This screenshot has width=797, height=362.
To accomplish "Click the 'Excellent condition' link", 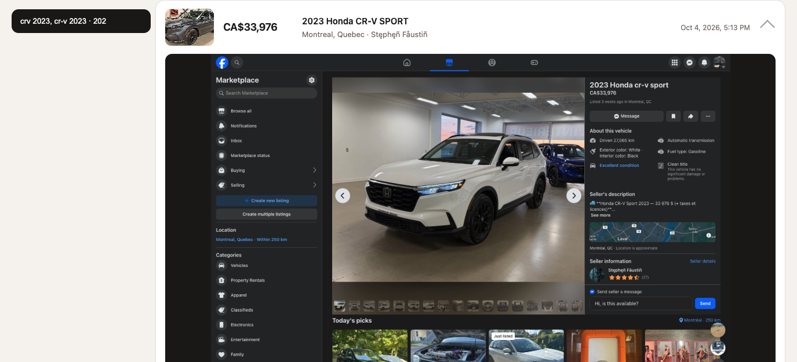I will coord(619,166).
